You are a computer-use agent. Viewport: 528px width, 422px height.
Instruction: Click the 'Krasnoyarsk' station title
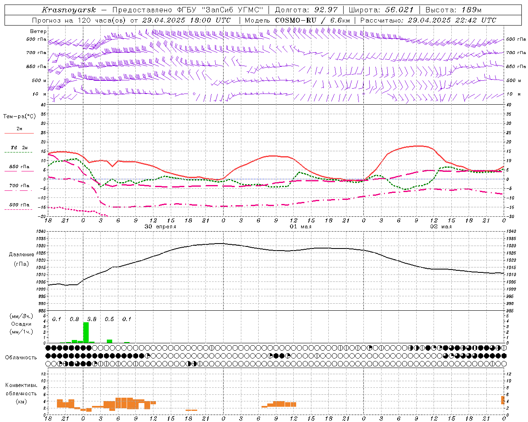69,10
